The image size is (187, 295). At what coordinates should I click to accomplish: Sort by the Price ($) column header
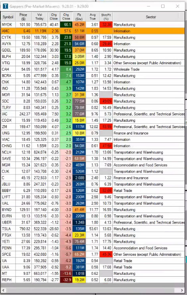23,17
